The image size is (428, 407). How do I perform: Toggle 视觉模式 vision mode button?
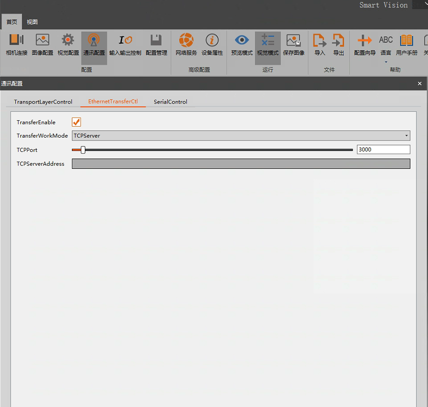(267, 45)
